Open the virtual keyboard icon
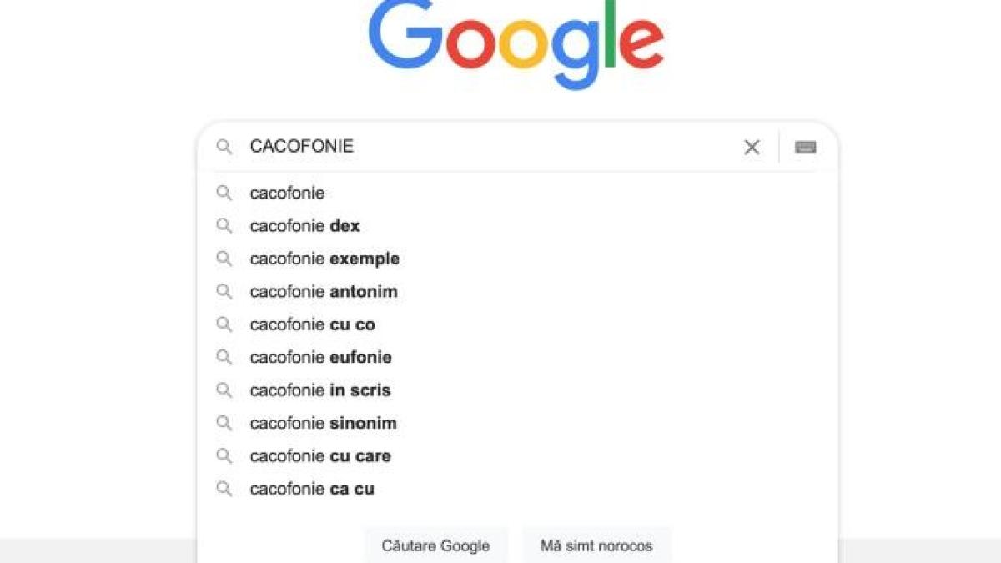 point(805,147)
